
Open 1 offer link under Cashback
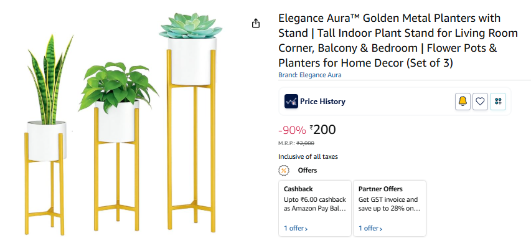pos(296,228)
